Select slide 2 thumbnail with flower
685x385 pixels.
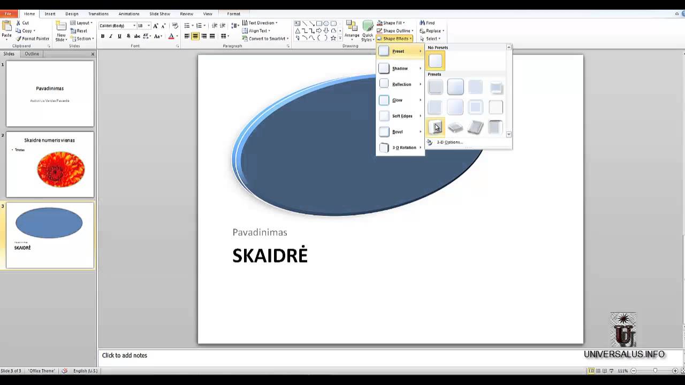[50, 165]
